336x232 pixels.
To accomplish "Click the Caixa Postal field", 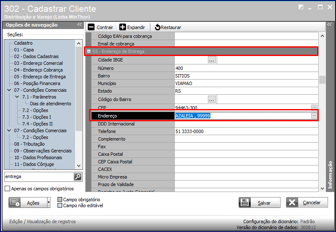I will tap(247, 154).
